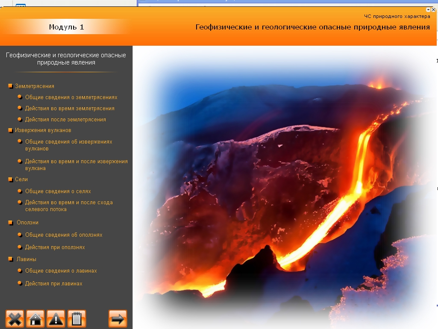Viewport: 438px width, 329px height.
Task: Go to home via house icon
Action: coord(35,319)
